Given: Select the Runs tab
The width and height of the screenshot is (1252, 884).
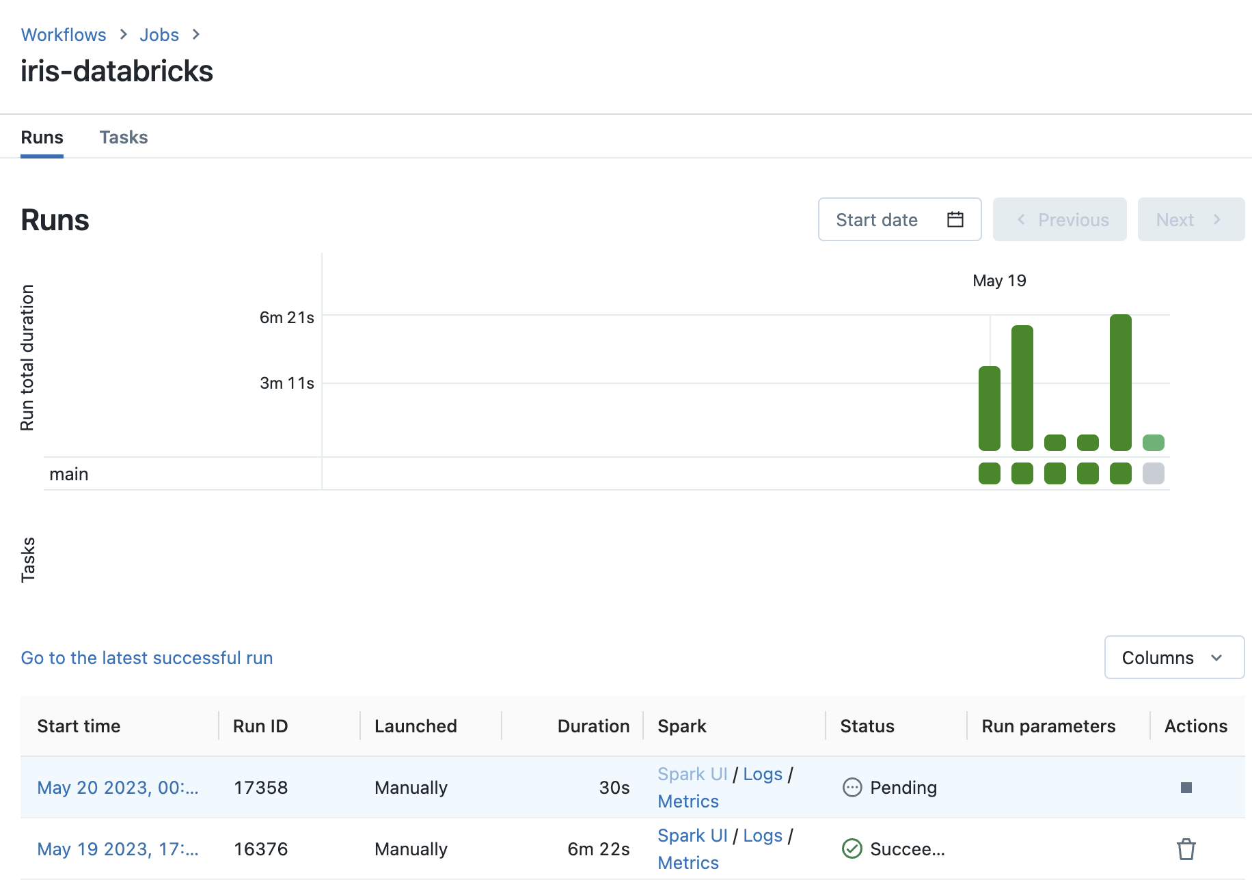Looking at the screenshot, I should tap(42, 137).
